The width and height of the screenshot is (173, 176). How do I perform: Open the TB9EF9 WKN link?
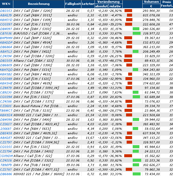click(x=6, y=165)
